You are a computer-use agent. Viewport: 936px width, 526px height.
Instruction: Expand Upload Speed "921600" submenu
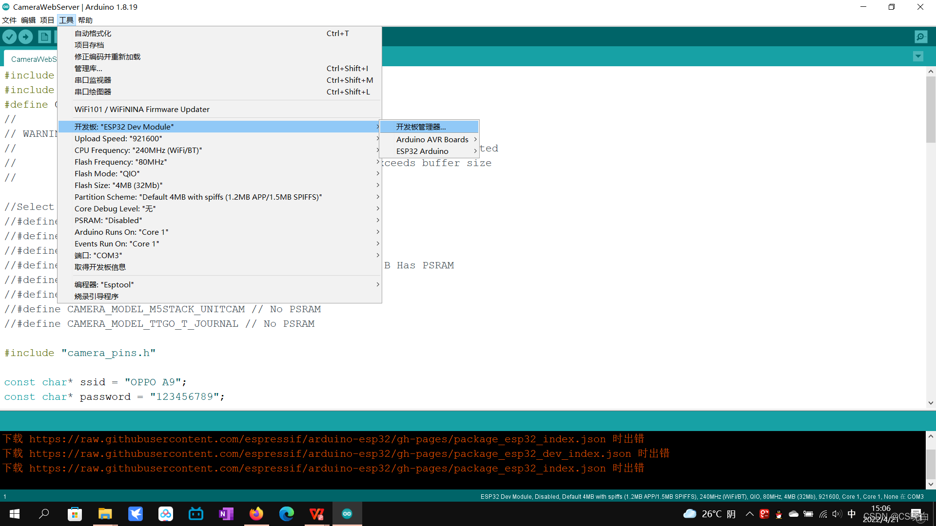click(219, 138)
